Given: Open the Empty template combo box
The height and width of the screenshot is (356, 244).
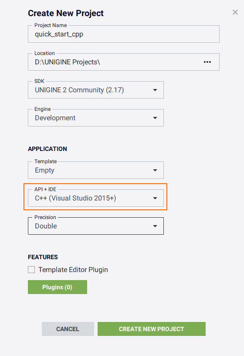Looking at the screenshot, I should [96, 170].
